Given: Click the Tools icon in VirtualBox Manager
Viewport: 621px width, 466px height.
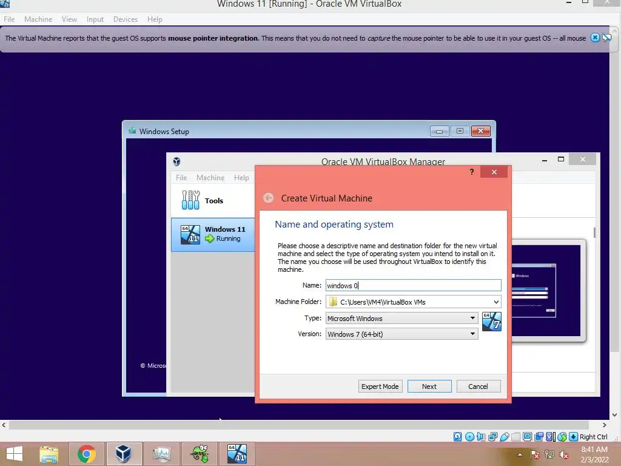Looking at the screenshot, I should click(x=190, y=200).
